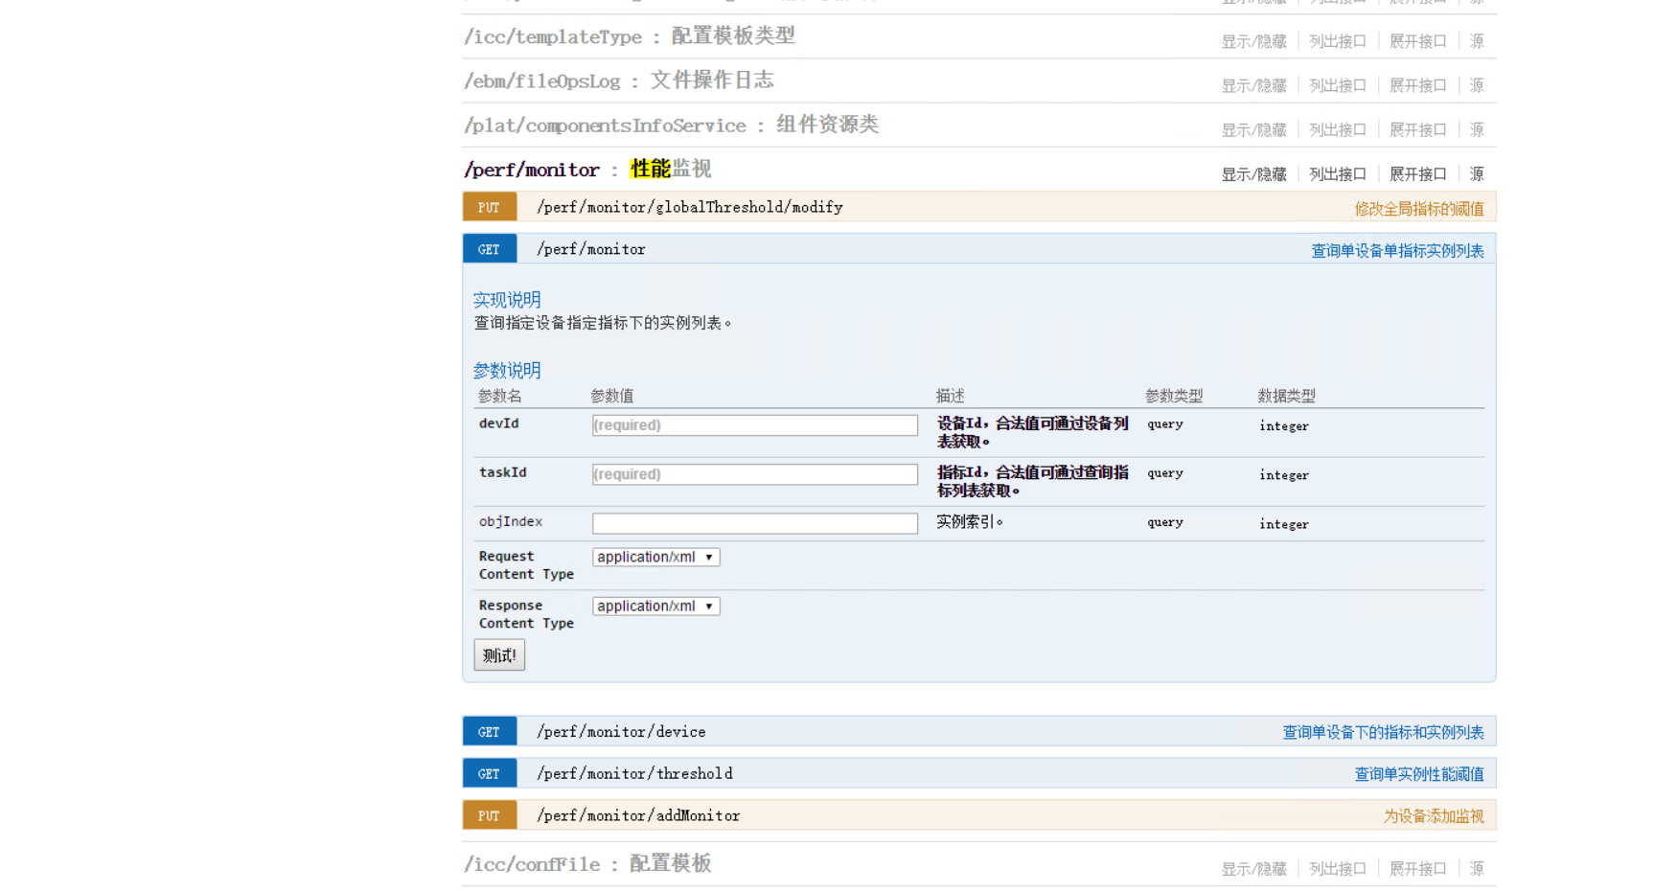The height and width of the screenshot is (892, 1677).
Task: Toggle 显示/隐藏 for /icc/confFile
Action: click(1253, 869)
